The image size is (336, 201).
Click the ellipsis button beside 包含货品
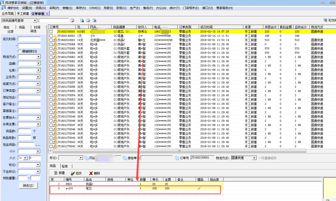click(x=38, y=145)
